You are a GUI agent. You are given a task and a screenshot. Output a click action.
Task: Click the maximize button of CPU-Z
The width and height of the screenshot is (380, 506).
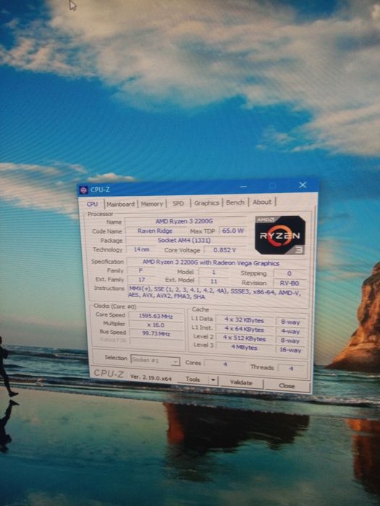272,186
